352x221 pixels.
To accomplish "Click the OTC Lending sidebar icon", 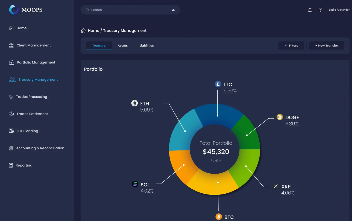I will (x=11, y=131).
